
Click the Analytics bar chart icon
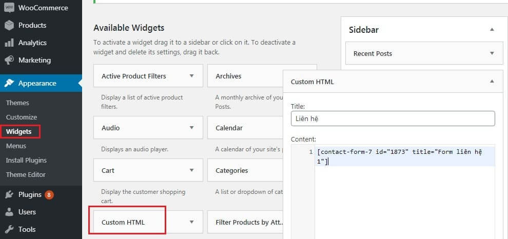[x=9, y=43]
